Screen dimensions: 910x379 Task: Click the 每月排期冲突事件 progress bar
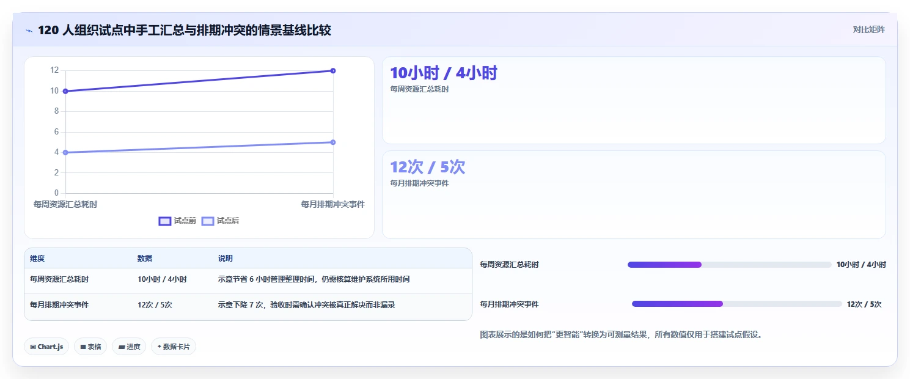(x=736, y=304)
